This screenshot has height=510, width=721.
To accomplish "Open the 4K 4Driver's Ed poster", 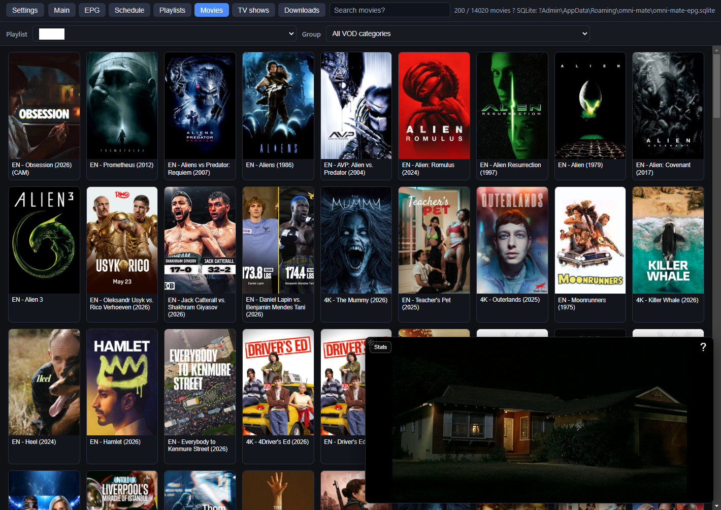I will [278, 382].
